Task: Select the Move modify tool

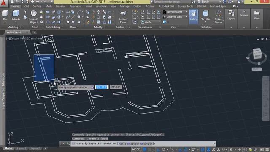Action: (x=98, y=12)
